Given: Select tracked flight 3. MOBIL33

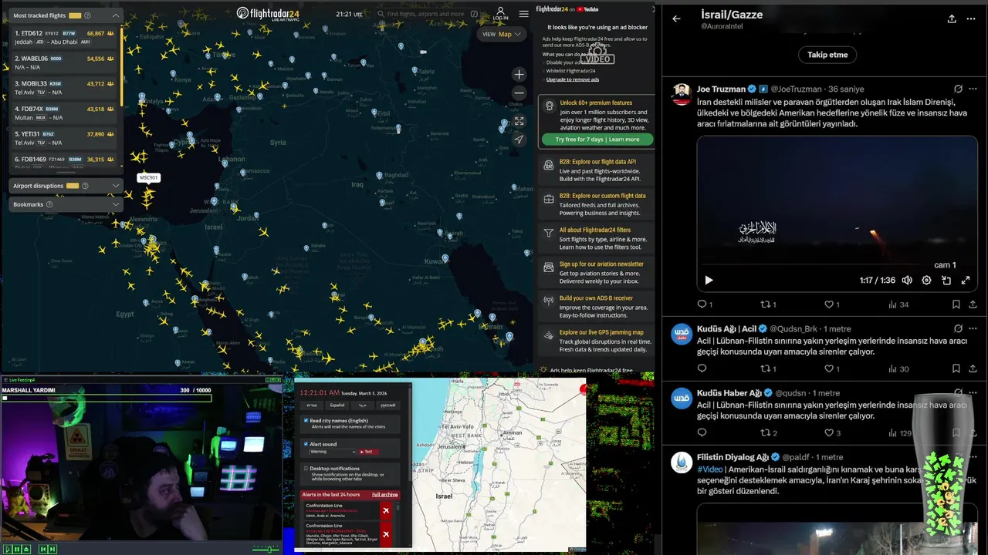Looking at the screenshot, I should [x=63, y=88].
